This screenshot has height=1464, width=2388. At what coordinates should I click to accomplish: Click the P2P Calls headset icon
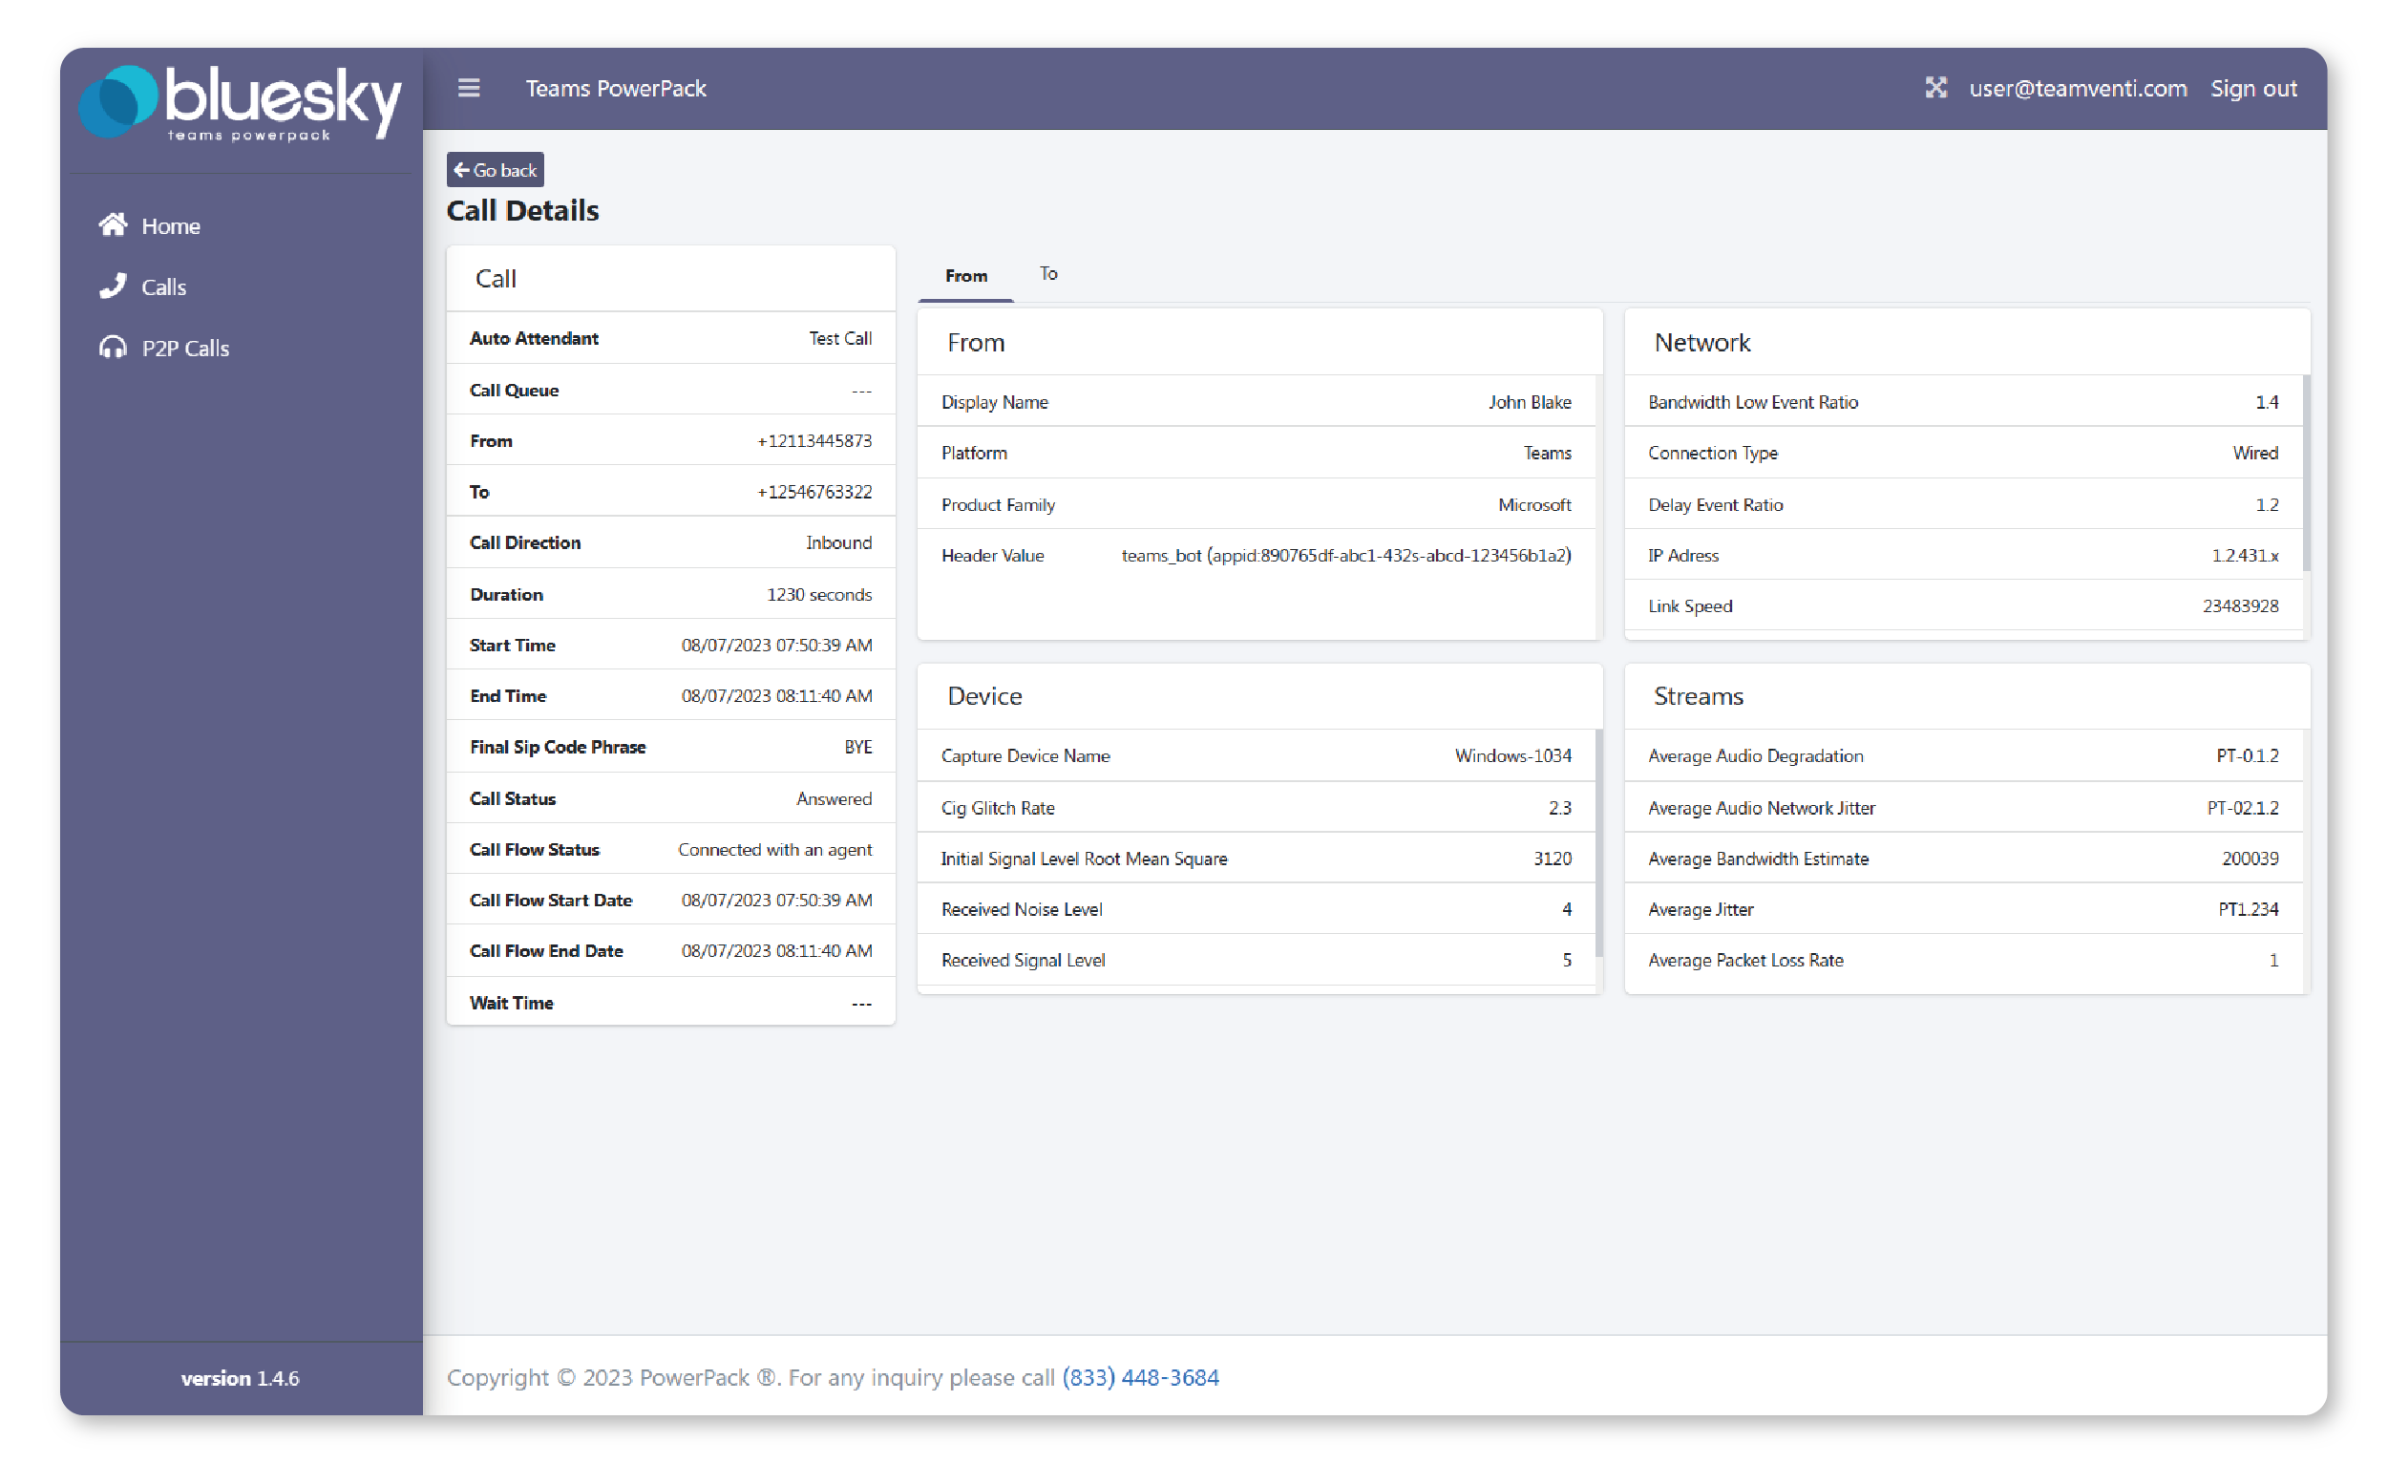(113, 347)
